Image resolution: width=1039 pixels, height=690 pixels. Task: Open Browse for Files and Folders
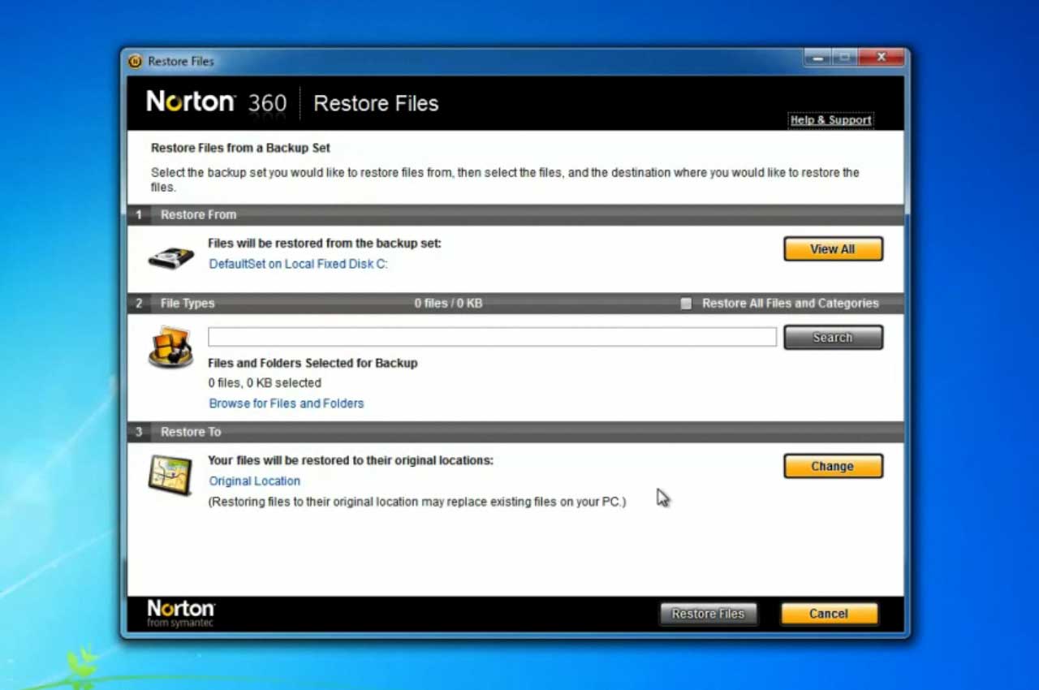287,403
